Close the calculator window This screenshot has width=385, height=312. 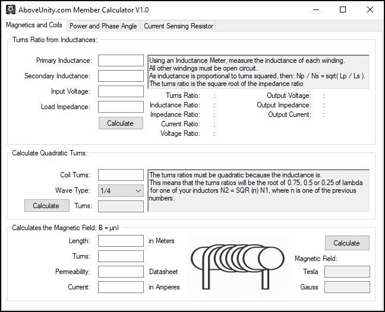point(370,10)
